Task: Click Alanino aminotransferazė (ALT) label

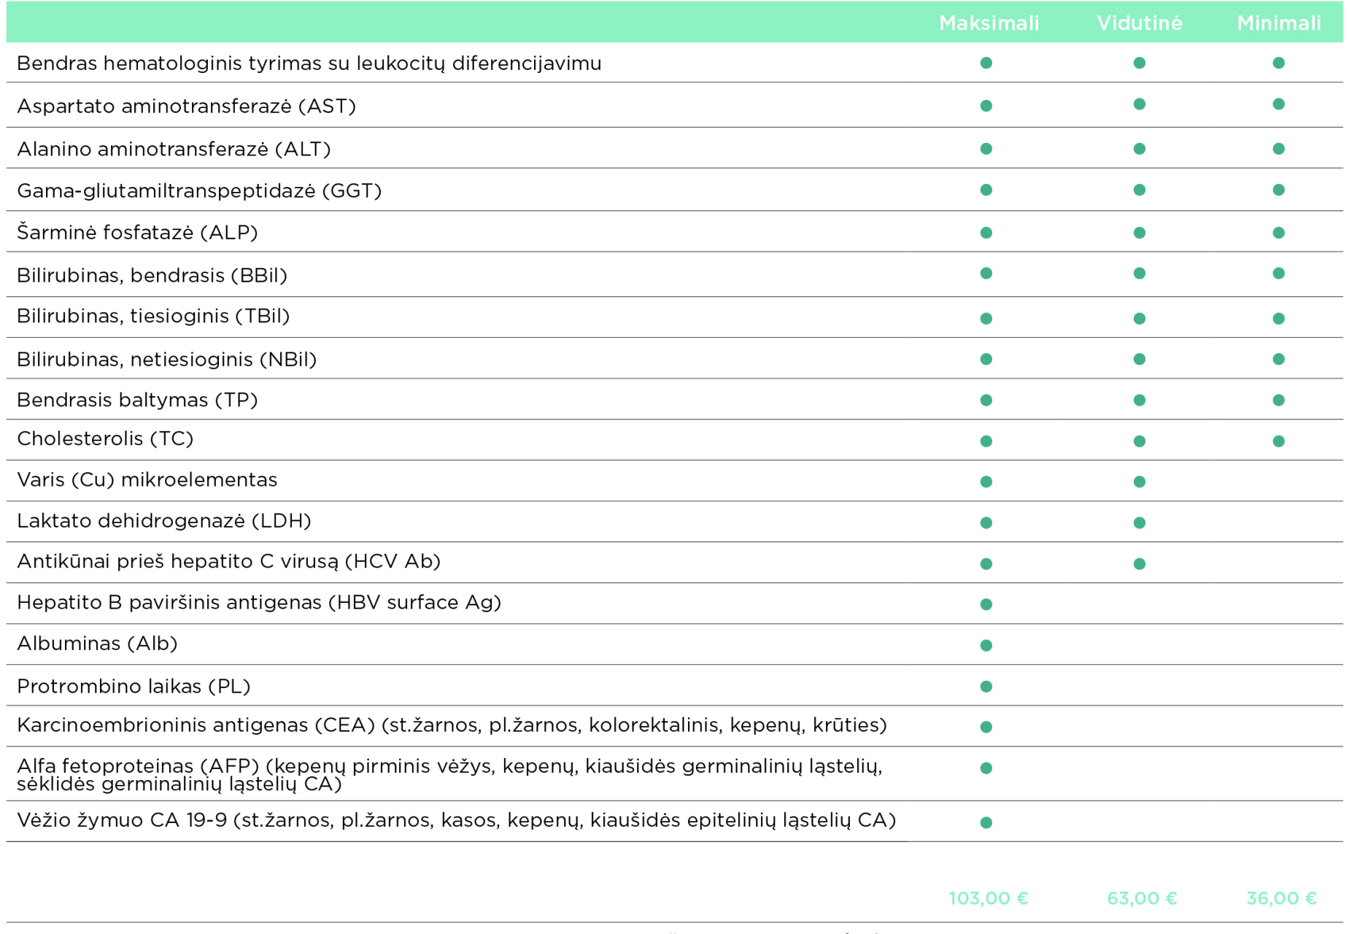Action: (x=174, y=149)
